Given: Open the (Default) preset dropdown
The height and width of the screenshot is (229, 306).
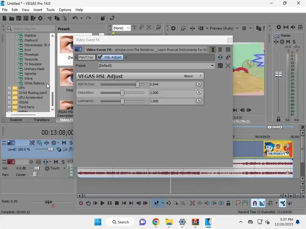Looking at the screenshot, I should 156,66.
